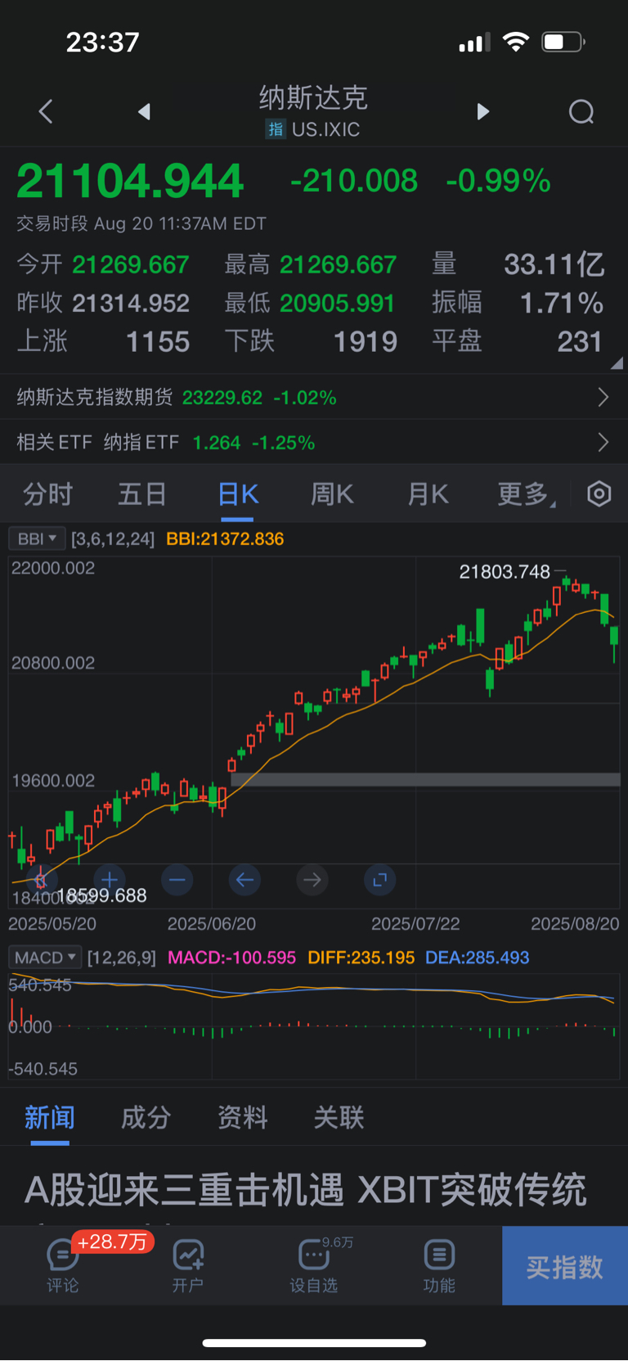Tap 最低 value 20905.991
The height and width of the screenshot is (1361, 628).
pos(338,303)
